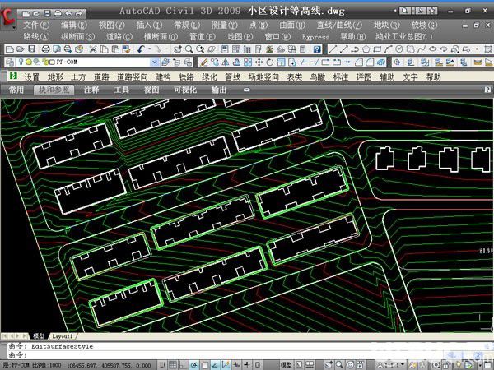Screen dimensions: 494x370
Task: Save drawing with the floppy disk icon
Action: [32, 49]
